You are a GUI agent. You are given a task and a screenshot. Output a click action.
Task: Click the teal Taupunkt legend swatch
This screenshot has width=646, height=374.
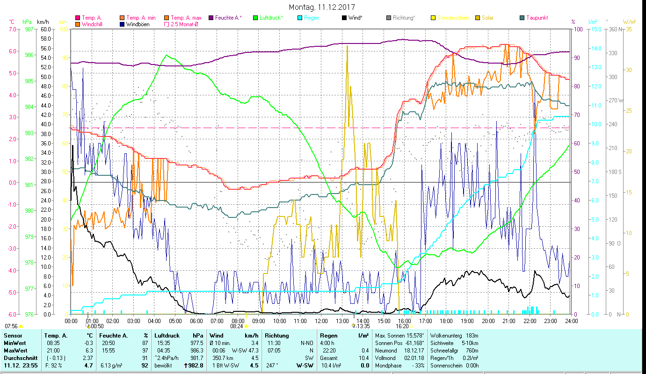pyautogui.click(x=522, y=18)
